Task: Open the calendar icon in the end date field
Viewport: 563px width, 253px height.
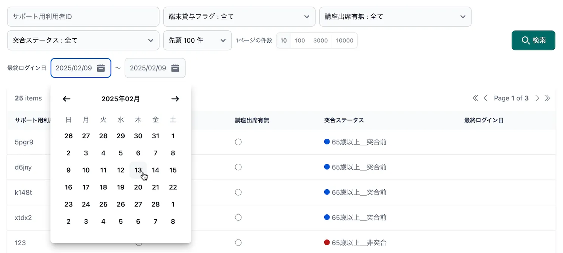Action: pos(175,68)
